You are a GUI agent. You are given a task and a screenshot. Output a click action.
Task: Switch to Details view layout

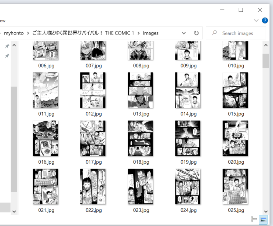coord(254,219)
